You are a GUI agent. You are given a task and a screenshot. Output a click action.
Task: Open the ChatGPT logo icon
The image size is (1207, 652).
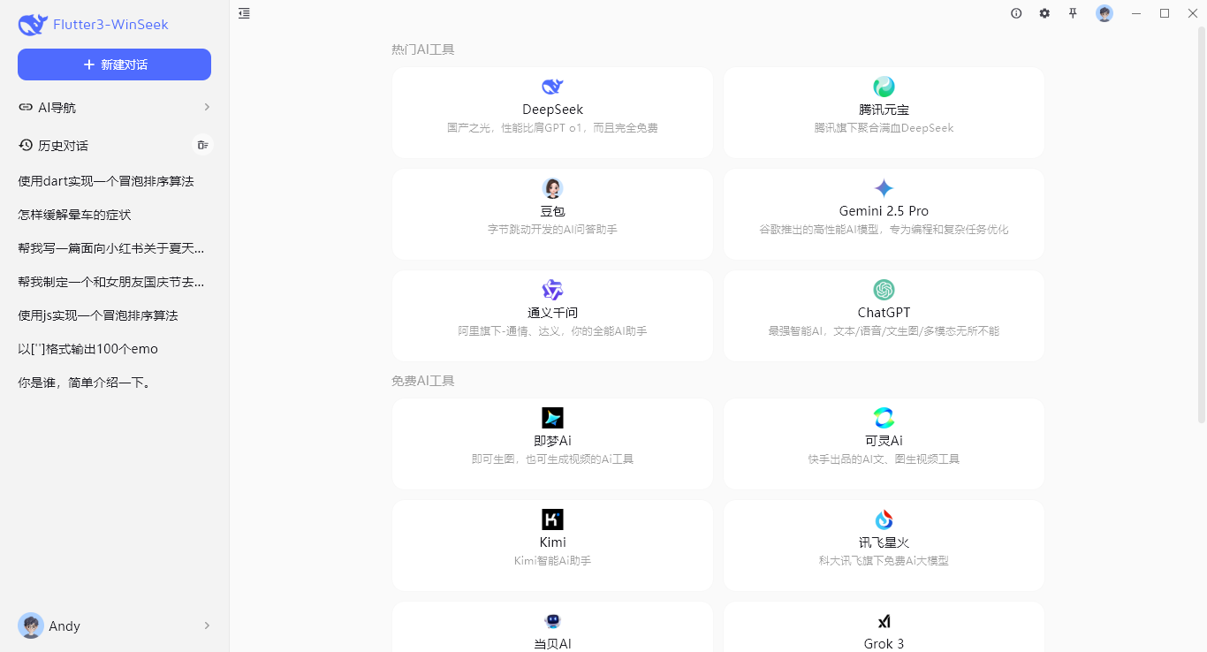point(884,290)
